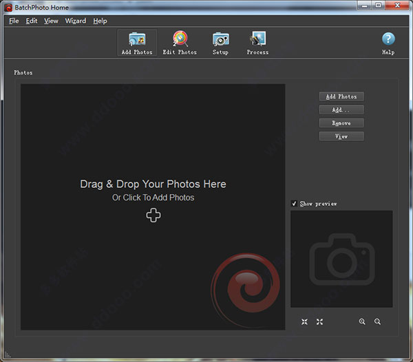Click the Add Photos side button

point(341,96)
